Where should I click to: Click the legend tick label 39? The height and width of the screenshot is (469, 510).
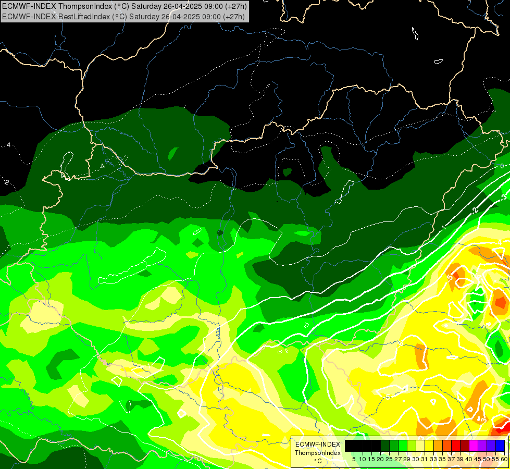coord(460,459)
